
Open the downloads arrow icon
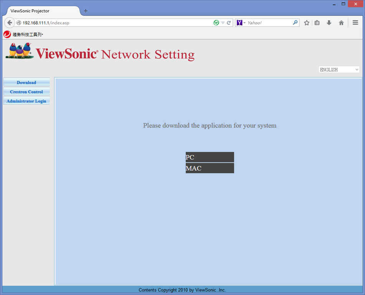[x=329, y=23]
